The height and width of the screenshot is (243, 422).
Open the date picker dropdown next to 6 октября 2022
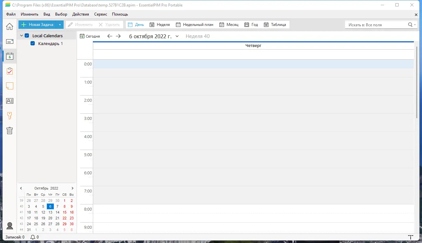(177, 36)
